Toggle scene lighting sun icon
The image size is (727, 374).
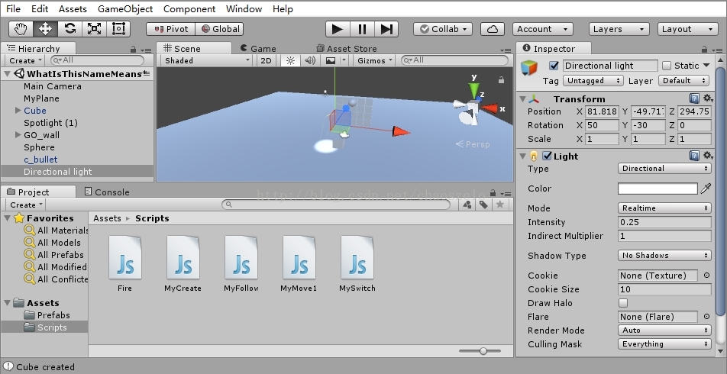pyautogui.click(x=291, y=61)
